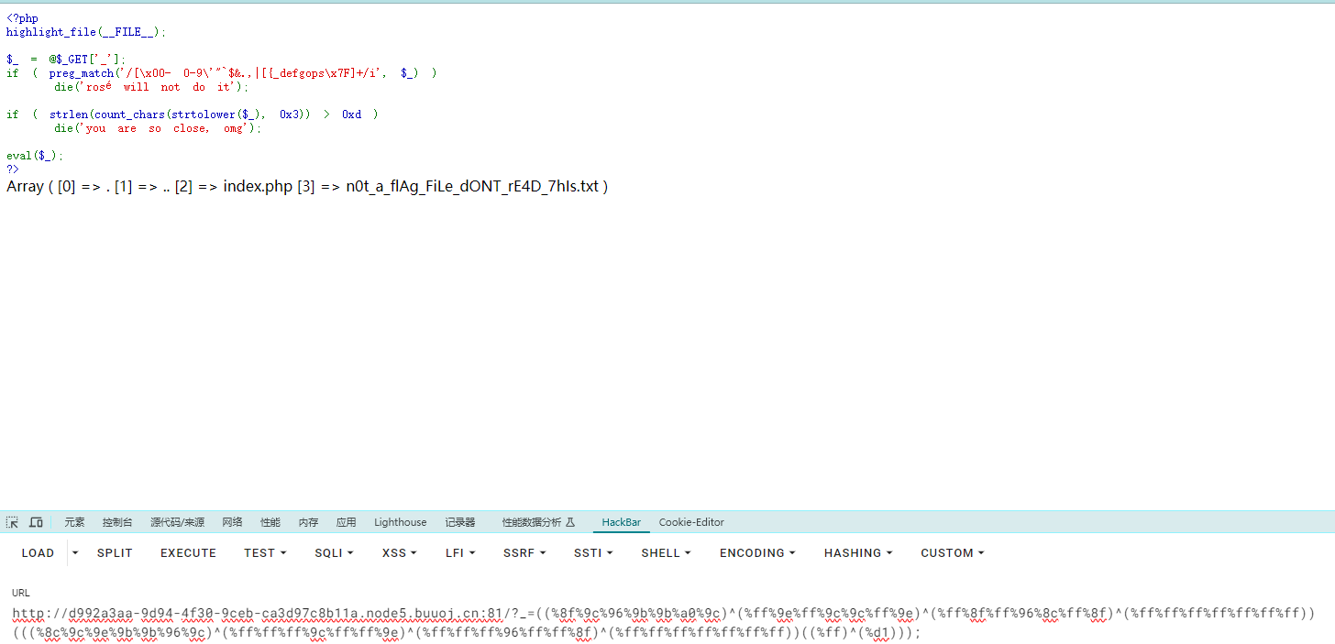Open the HASHING dropdown
This screenshot has width=1335, height=644.
[857, 553]
